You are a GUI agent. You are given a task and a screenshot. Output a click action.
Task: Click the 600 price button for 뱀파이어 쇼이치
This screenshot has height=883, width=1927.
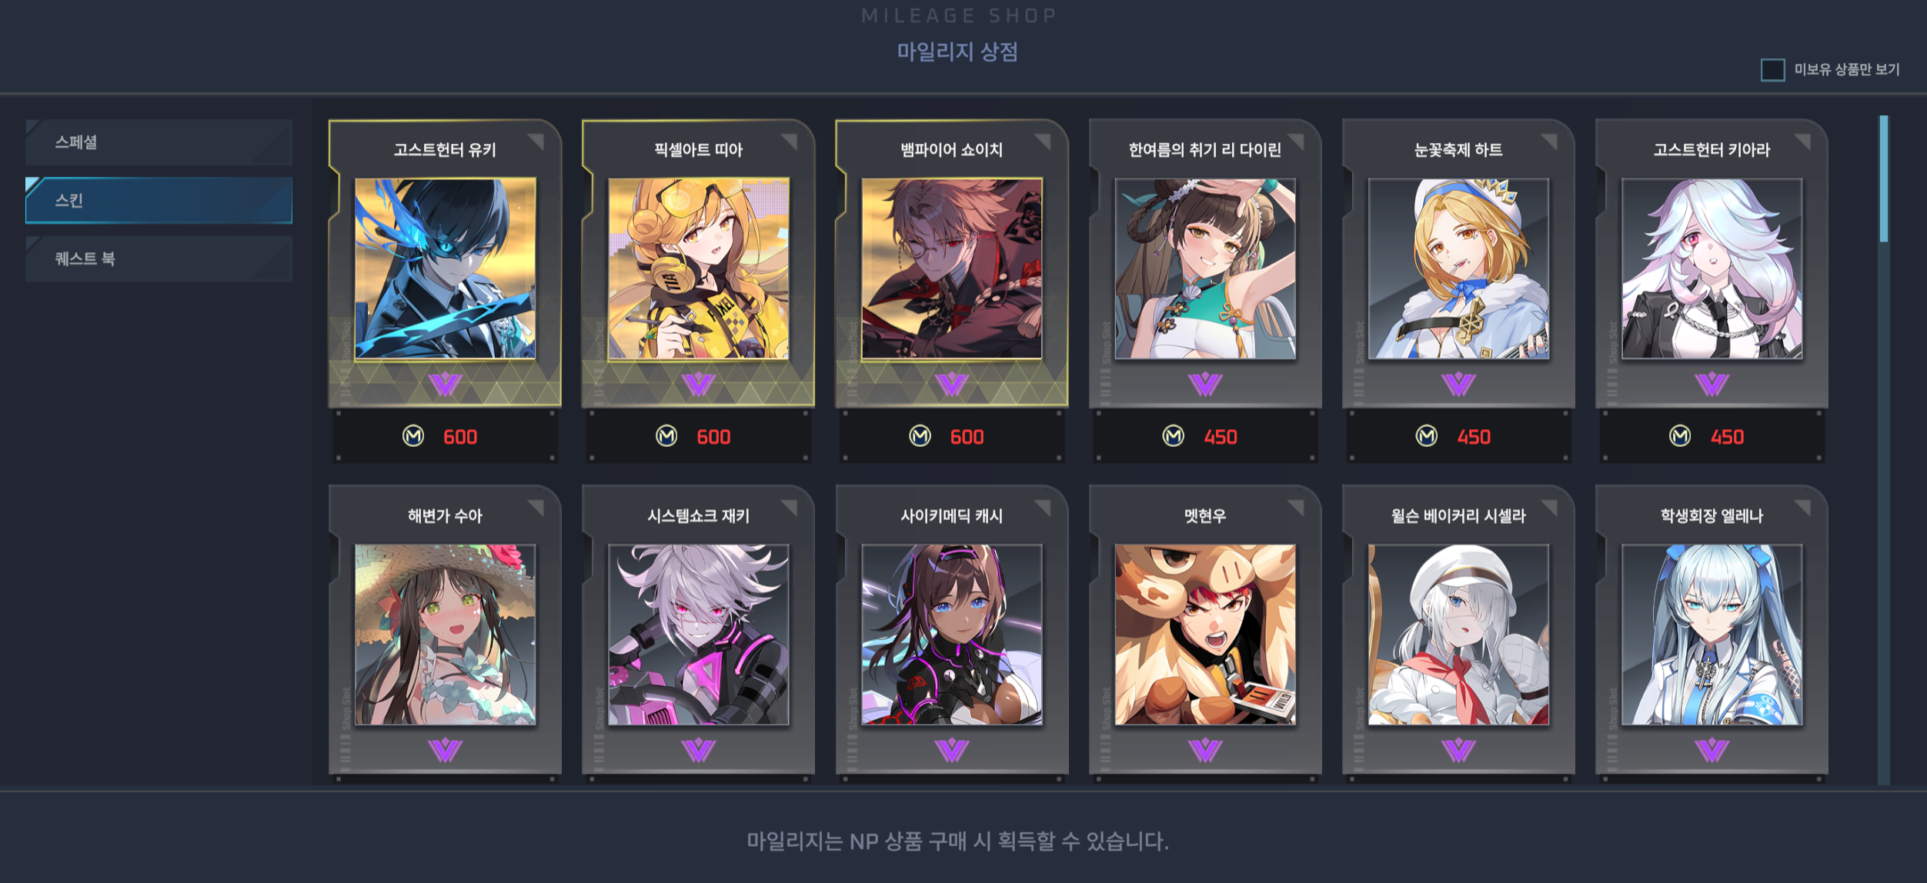click(952, 436)
